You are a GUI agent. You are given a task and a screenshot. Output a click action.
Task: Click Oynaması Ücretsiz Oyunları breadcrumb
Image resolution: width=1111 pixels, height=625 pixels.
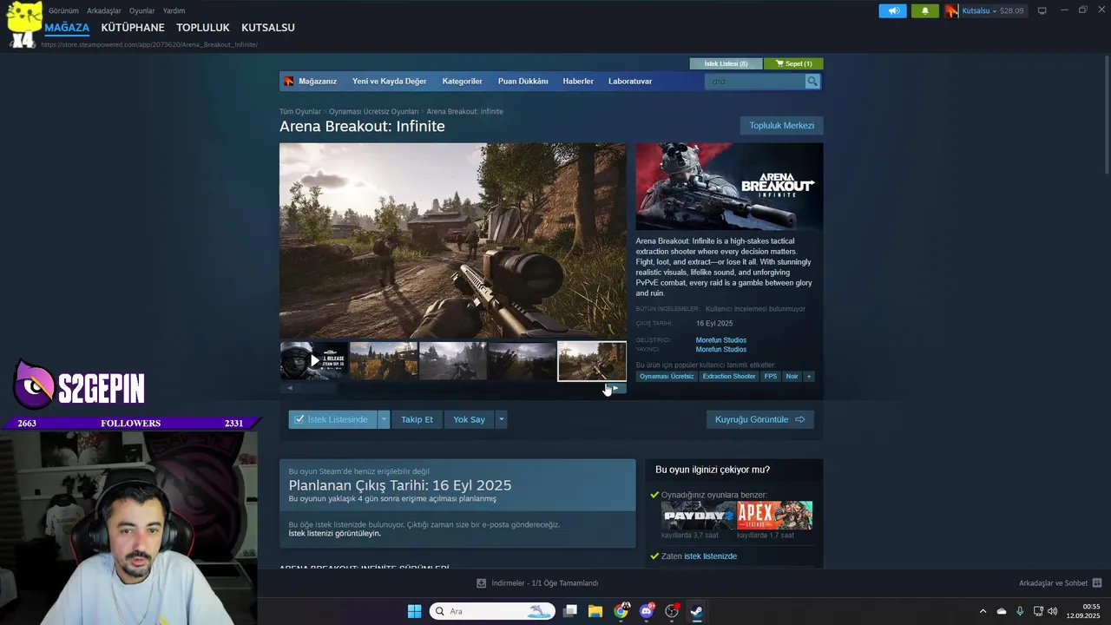pyautogui.click(x=373, y=111)
